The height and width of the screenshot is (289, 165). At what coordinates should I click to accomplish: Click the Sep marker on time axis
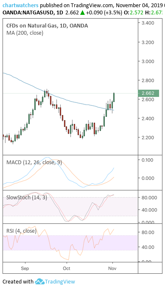tap(25, 268)
